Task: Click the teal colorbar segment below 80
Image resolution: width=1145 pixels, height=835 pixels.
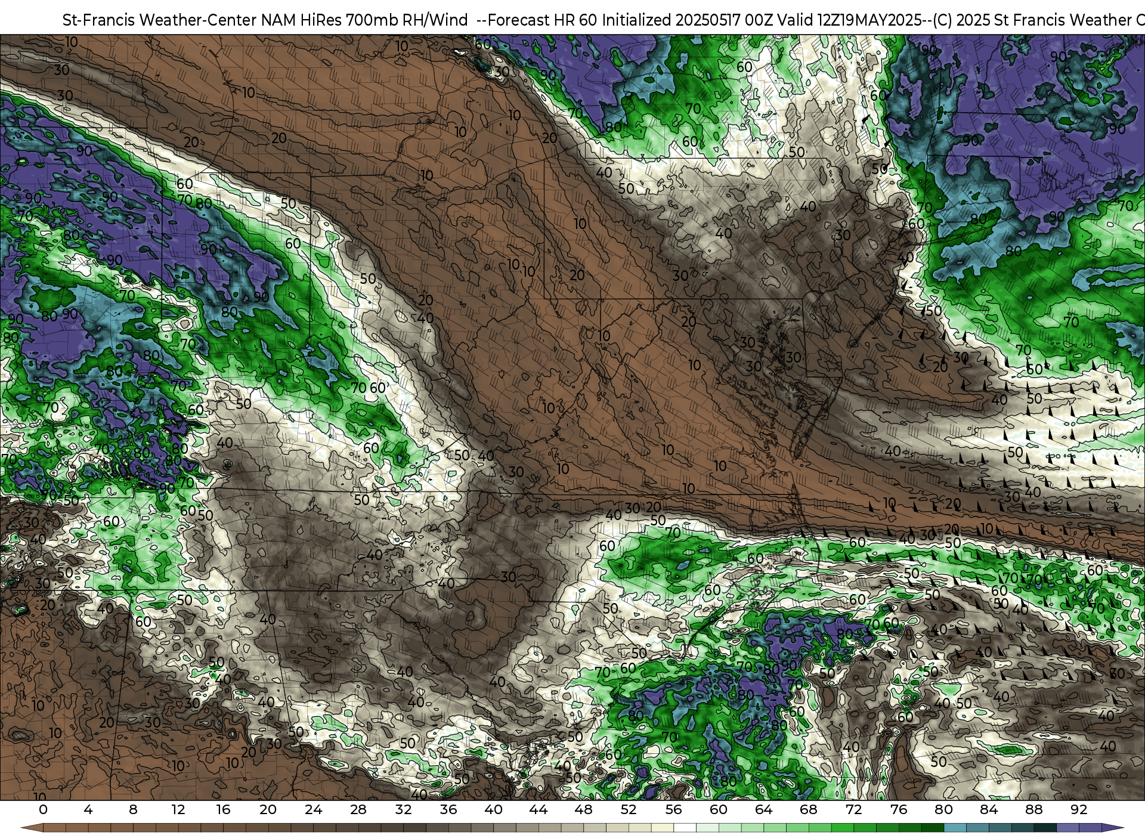Action: [955, 828]
